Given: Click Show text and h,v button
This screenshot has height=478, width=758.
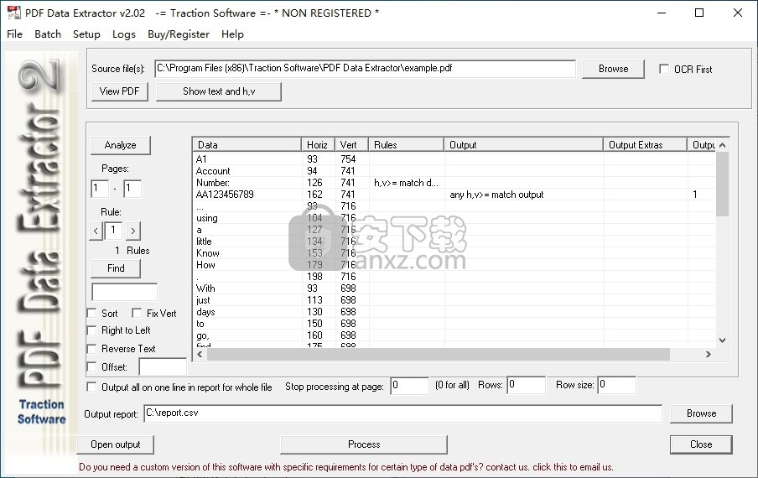Looking at the screenshot, I should [219, 91].
